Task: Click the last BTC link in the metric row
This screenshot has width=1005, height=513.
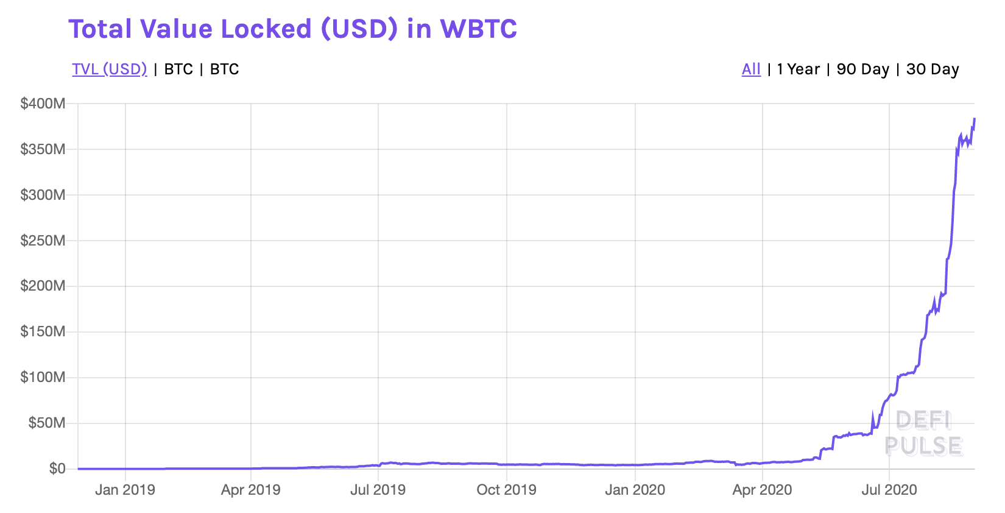Action: tap(224, 69)
